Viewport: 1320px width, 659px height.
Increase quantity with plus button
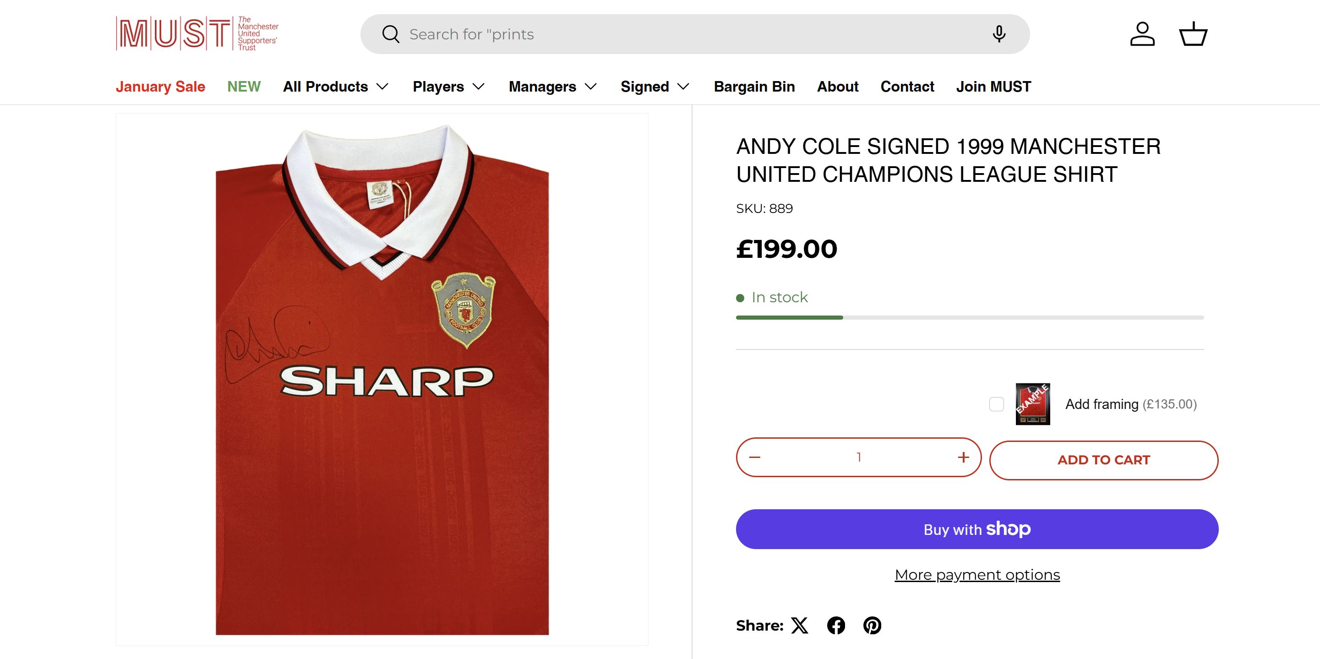tap(963, 457)
